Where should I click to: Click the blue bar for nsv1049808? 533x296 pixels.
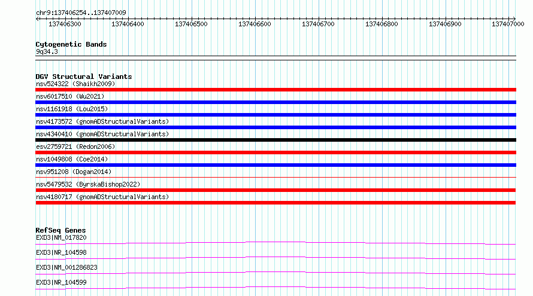click(275, 165)
